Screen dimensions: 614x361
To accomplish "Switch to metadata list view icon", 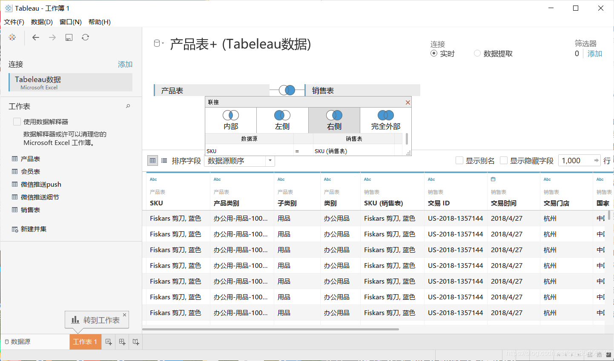I will (x=164, y=161).
